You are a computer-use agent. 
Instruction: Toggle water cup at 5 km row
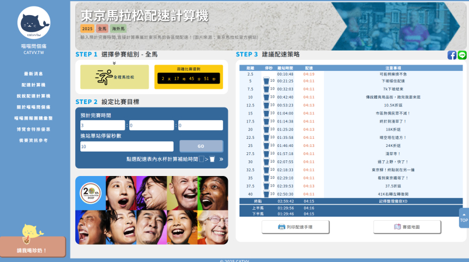coord(266,81)
